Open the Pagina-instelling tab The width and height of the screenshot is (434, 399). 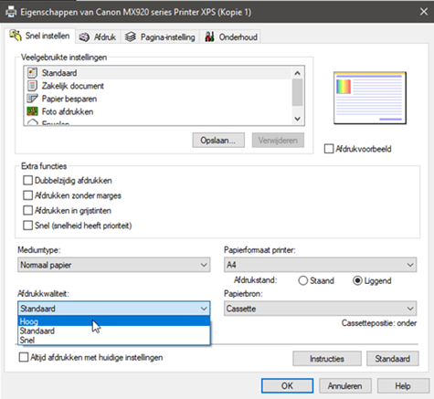[x=160, y=37]
